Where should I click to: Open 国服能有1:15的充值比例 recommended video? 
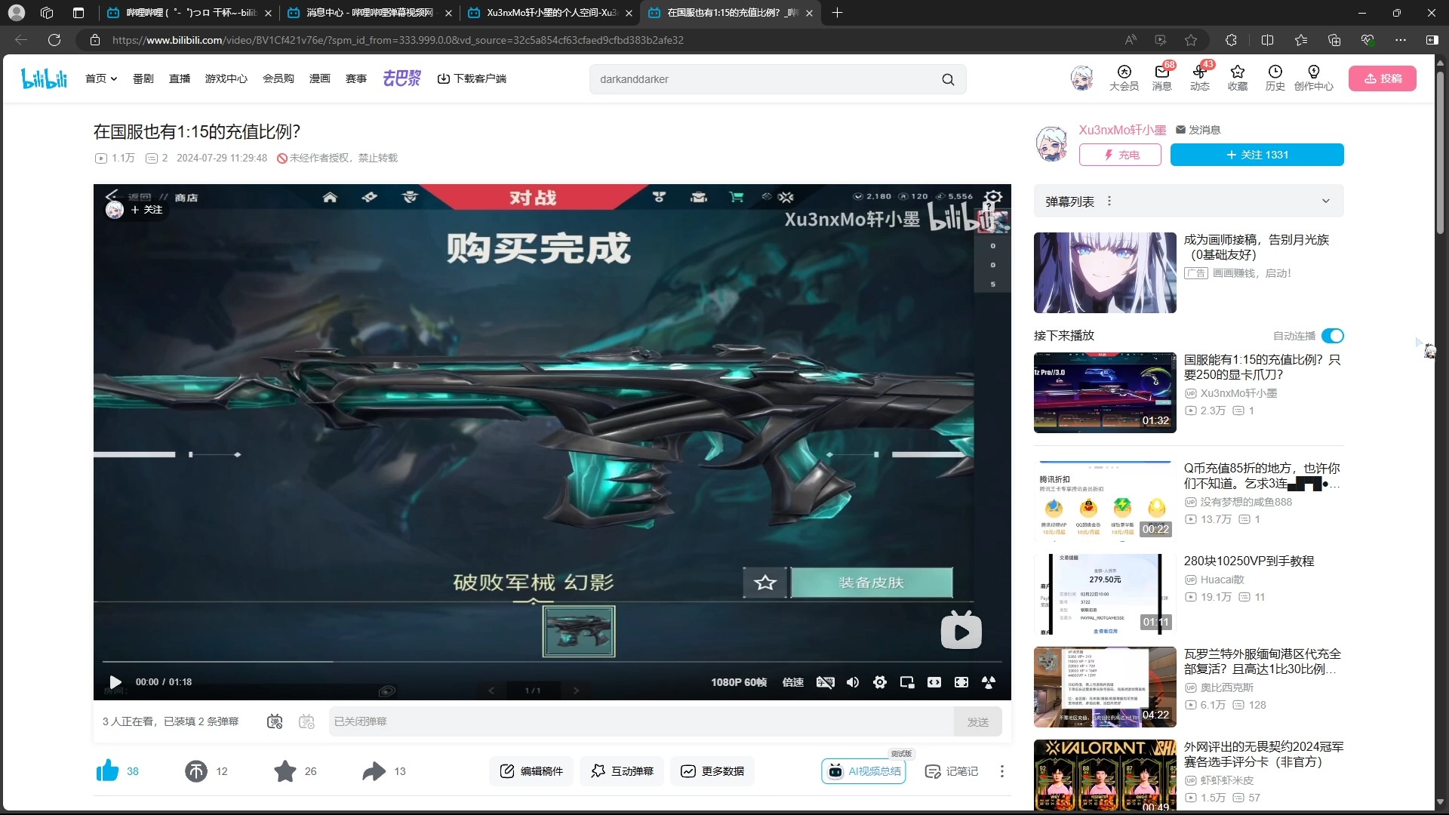pos(1105,392)
